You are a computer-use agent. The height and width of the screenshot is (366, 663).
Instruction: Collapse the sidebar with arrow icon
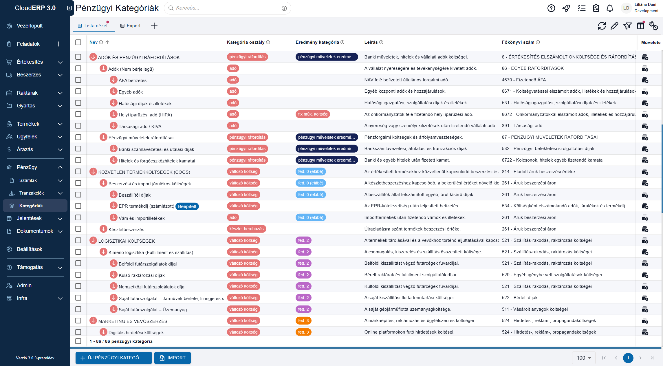click(x=69, y=8)
